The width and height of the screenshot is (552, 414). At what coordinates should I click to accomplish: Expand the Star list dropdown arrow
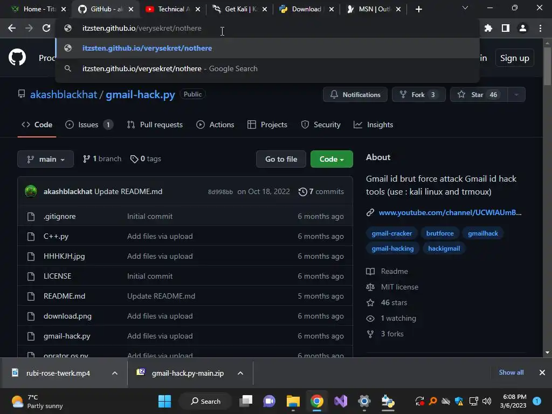tap(516, 95)
